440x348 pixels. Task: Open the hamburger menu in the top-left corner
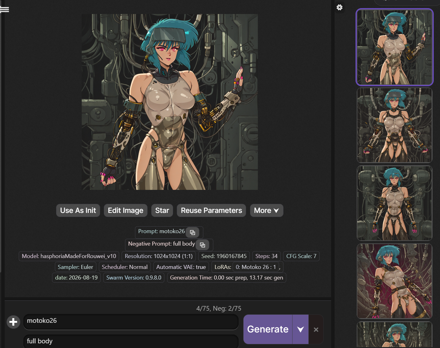tap(5, 9)
